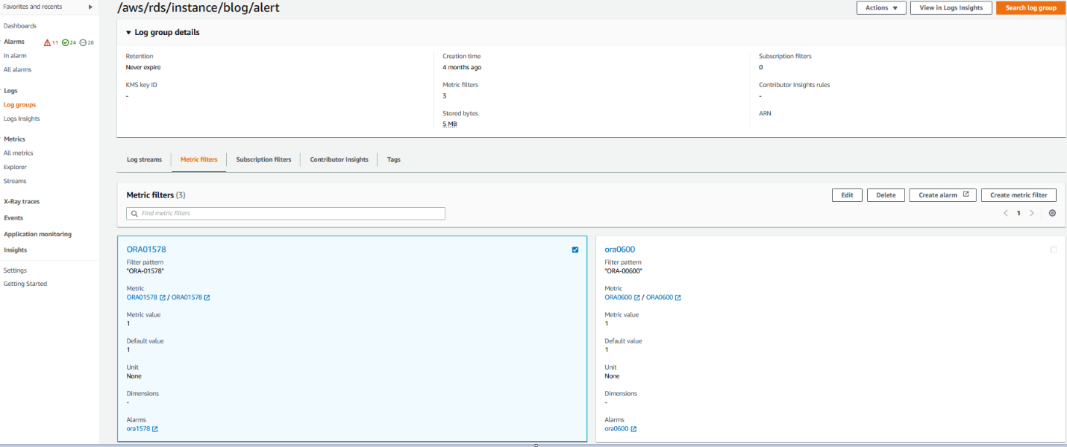
Task: Open Events in the sidebar
Action: pyautogui.click(x=13, y=218)
